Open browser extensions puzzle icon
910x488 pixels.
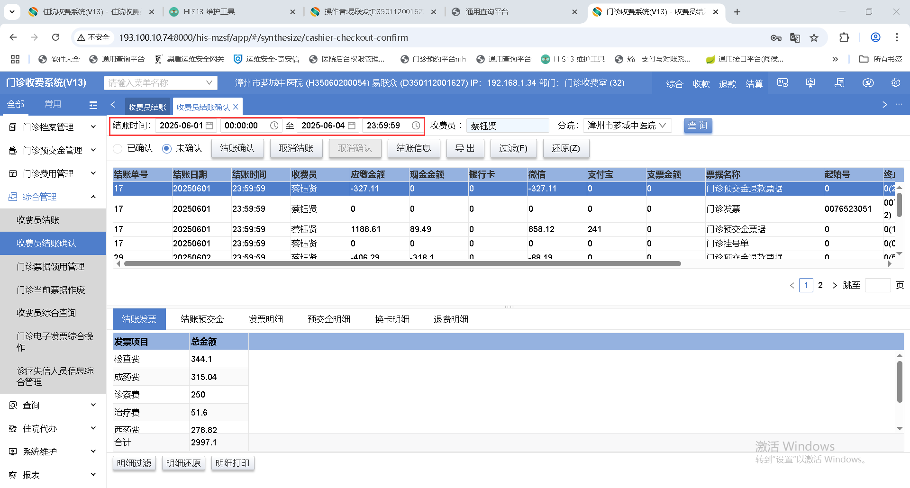pos(844,37)
